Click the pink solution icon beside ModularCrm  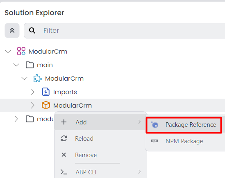21,51
